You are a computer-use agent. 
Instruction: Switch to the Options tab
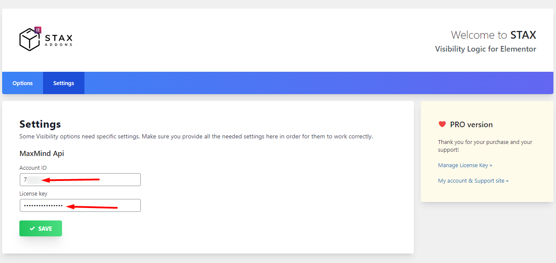[22, 83]
